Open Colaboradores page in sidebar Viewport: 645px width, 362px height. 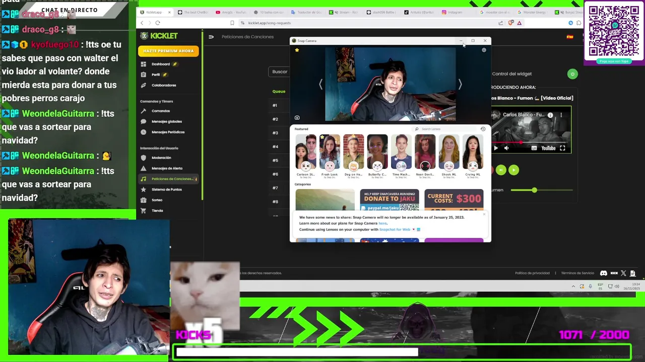164,85
